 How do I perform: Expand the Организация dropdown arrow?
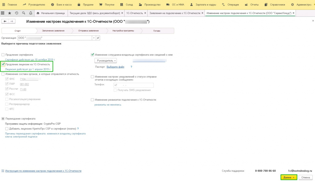pos(94,38)
